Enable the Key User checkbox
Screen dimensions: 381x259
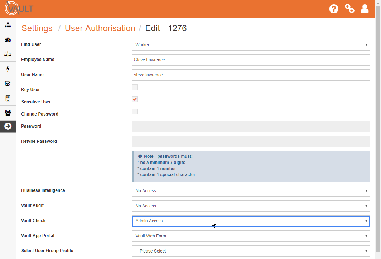(134, 87)
